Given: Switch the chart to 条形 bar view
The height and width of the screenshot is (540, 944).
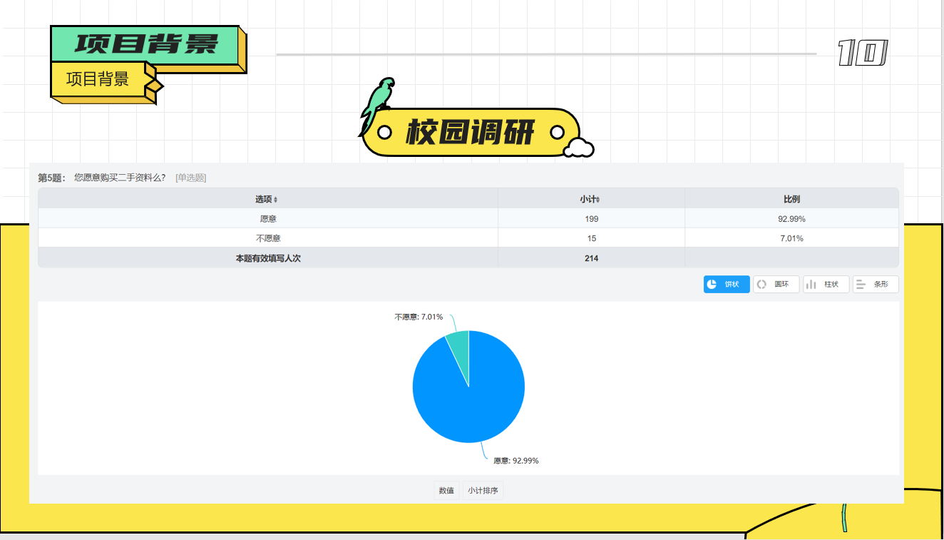Looking at the screenshot, I should tap(875, 284).
